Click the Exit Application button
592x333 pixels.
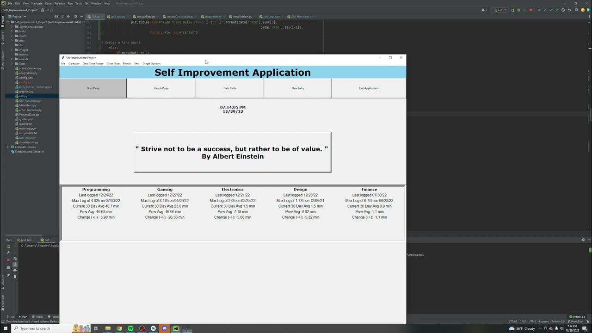coord(369,88)
